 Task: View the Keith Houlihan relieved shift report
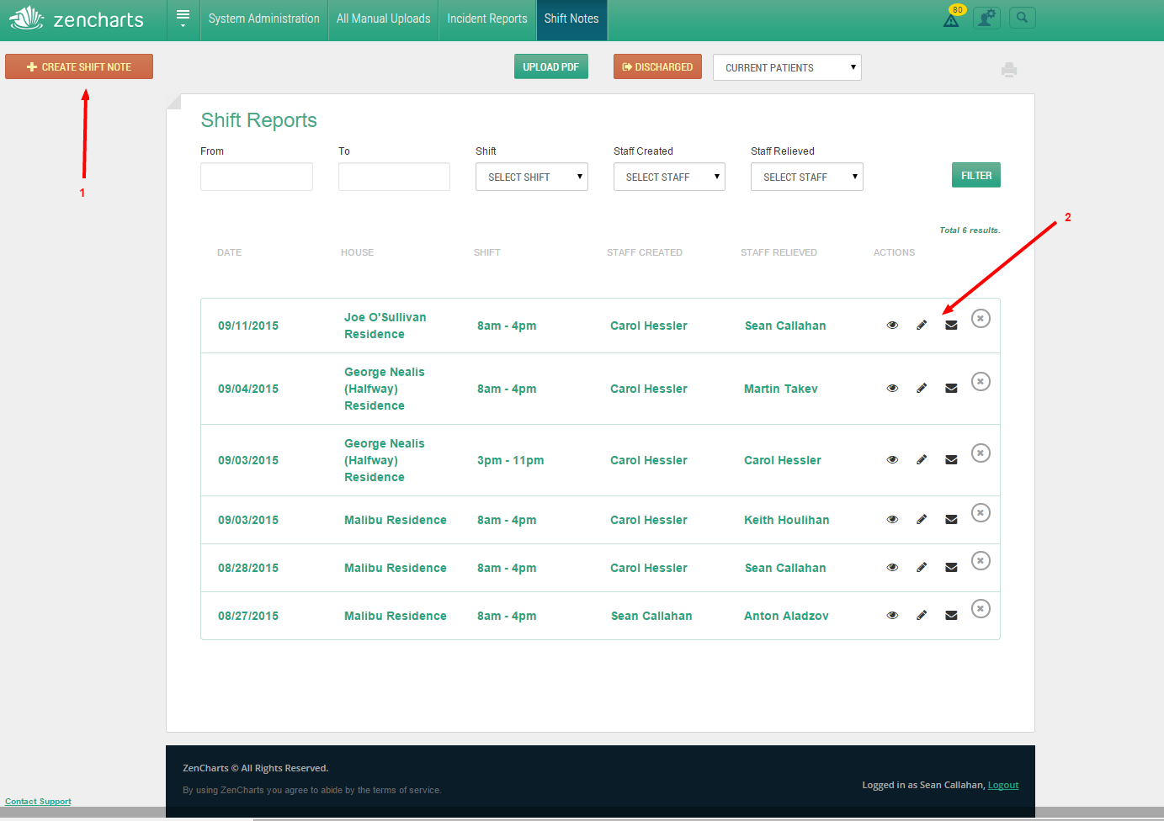892,520
